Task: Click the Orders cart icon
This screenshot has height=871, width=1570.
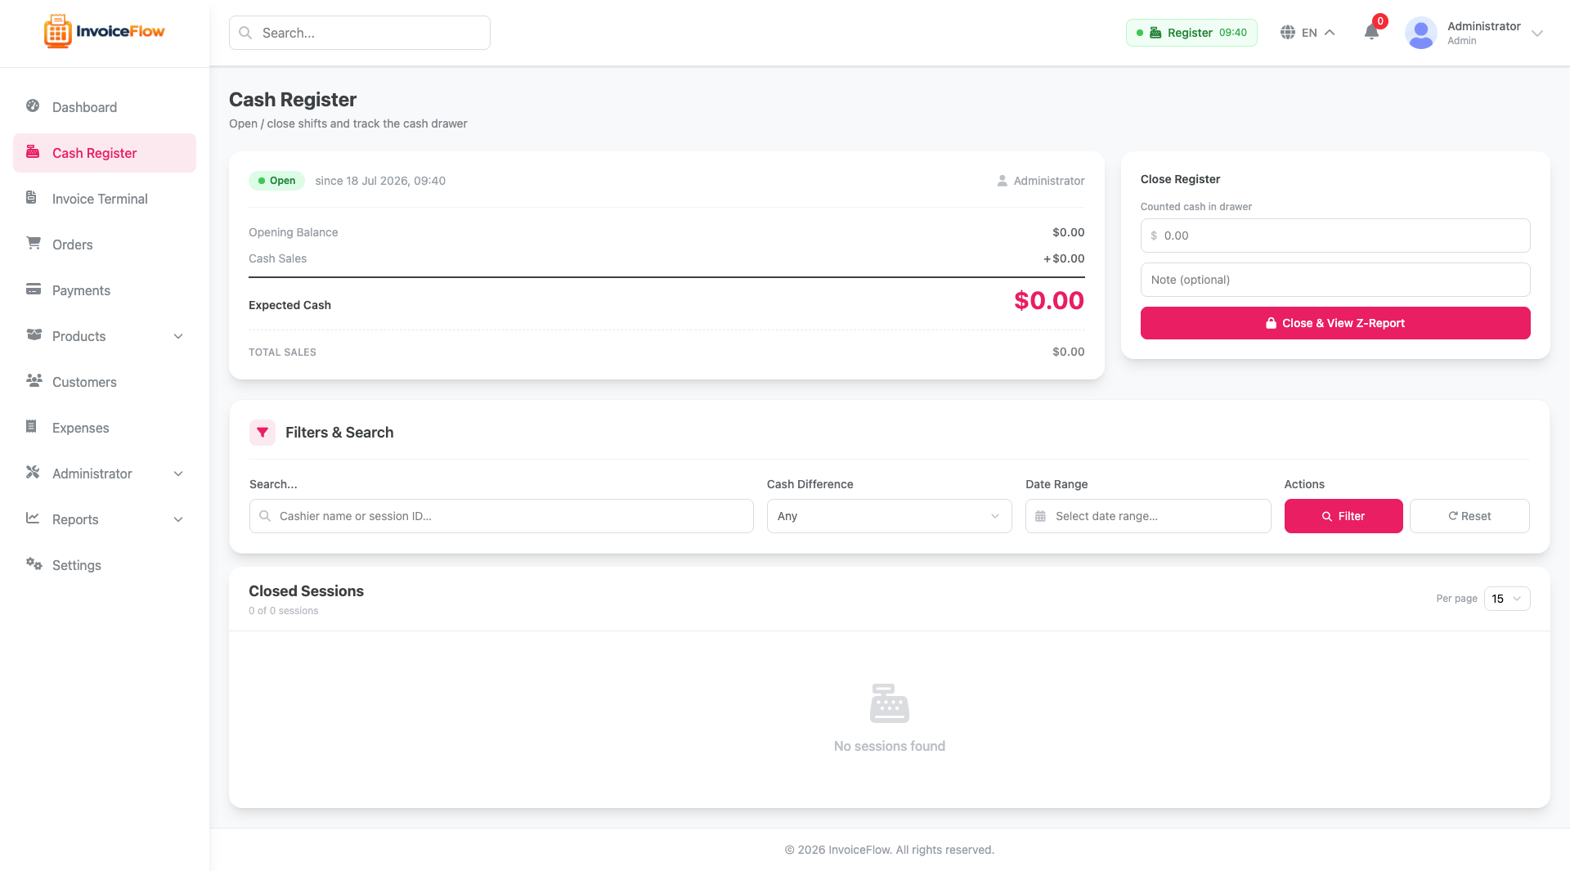Action: (34, 243)
